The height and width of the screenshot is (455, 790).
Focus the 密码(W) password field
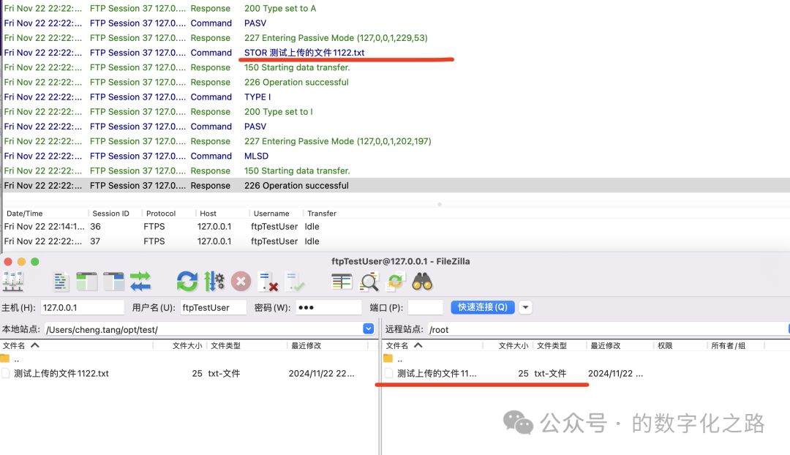[x=328, y=307]
